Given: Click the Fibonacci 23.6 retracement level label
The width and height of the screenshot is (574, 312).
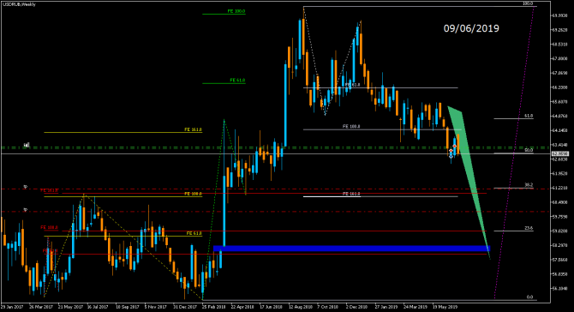Looking at the screenshot, I should pos(529,228).
